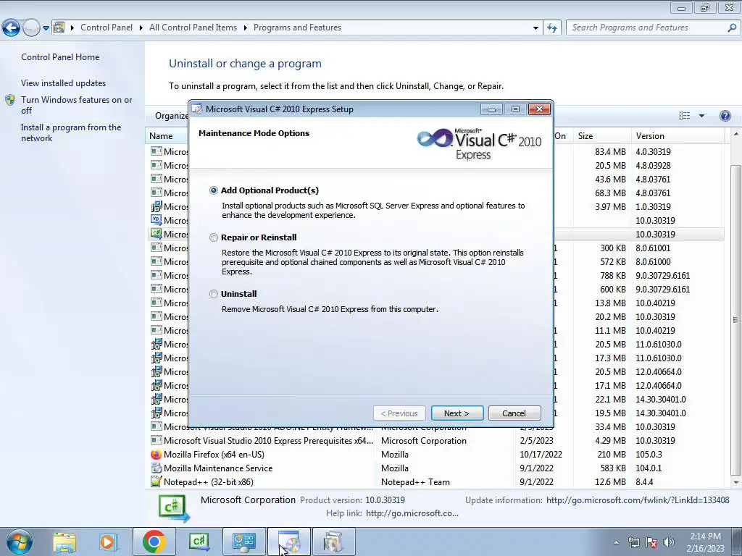Screen dimensions: 742x556
Task: Open Control Panel Home link
Action: tap(60, 57)
